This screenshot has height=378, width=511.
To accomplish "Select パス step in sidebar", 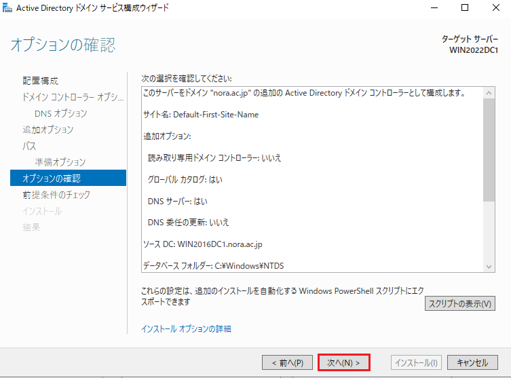I will 29,146.
